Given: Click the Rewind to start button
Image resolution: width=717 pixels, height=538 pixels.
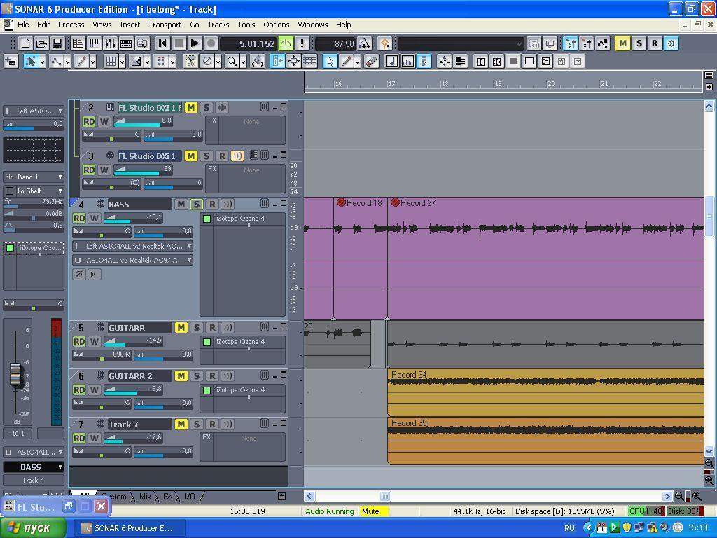Looking at the screenshot, I should pyautogui.click(x=162, y=43).
